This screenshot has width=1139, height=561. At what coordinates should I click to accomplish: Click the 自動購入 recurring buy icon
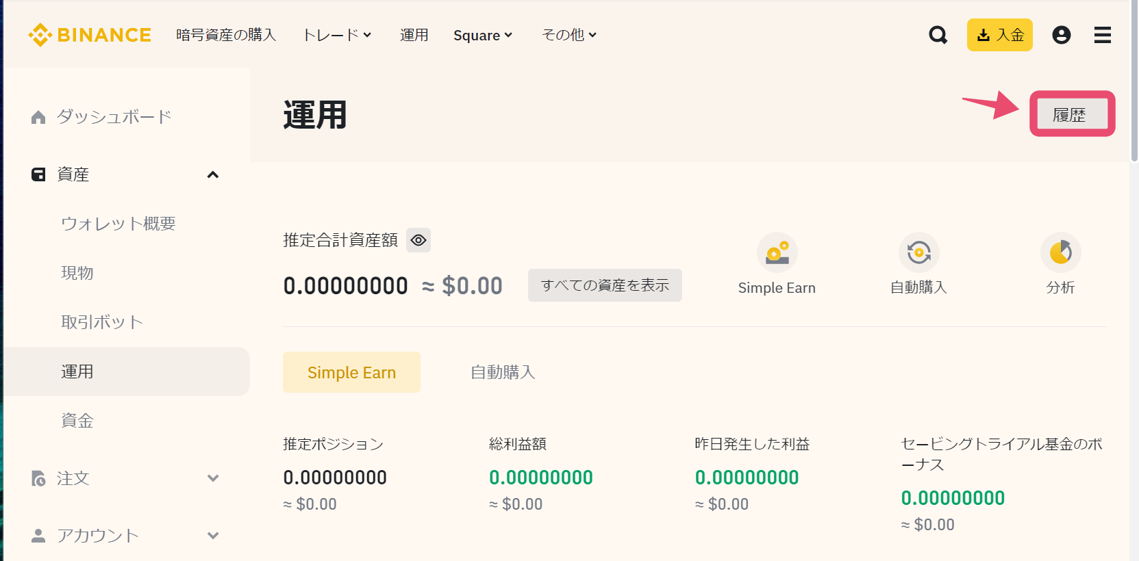tap(918, 252)
